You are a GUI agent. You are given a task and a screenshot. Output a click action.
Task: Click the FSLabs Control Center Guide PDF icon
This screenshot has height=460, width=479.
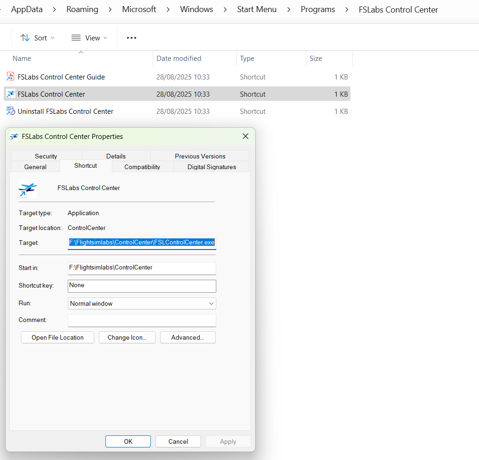pyautogui.click(x=10, y=77)
